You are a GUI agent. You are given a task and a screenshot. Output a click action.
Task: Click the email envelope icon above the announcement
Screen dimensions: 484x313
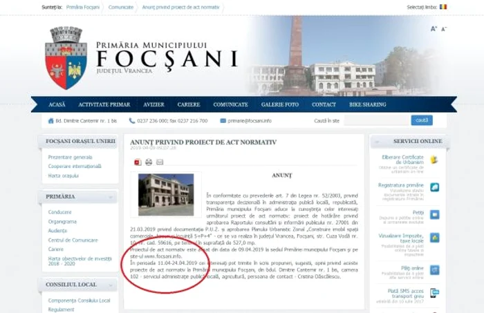pos(160,162)
